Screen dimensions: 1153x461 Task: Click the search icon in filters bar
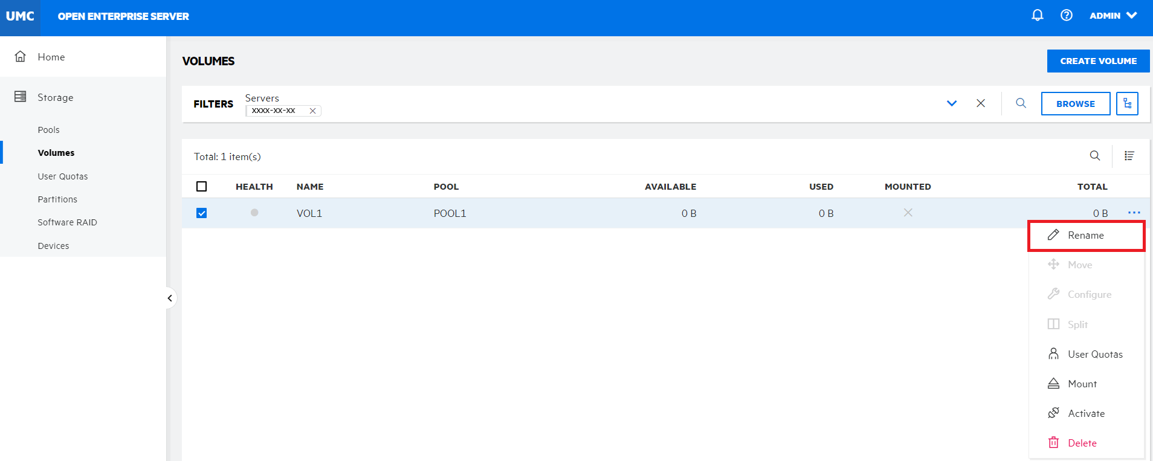coord(1021,103)
